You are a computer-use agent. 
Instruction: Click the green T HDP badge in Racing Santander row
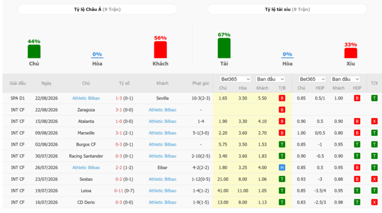point(357,156)
